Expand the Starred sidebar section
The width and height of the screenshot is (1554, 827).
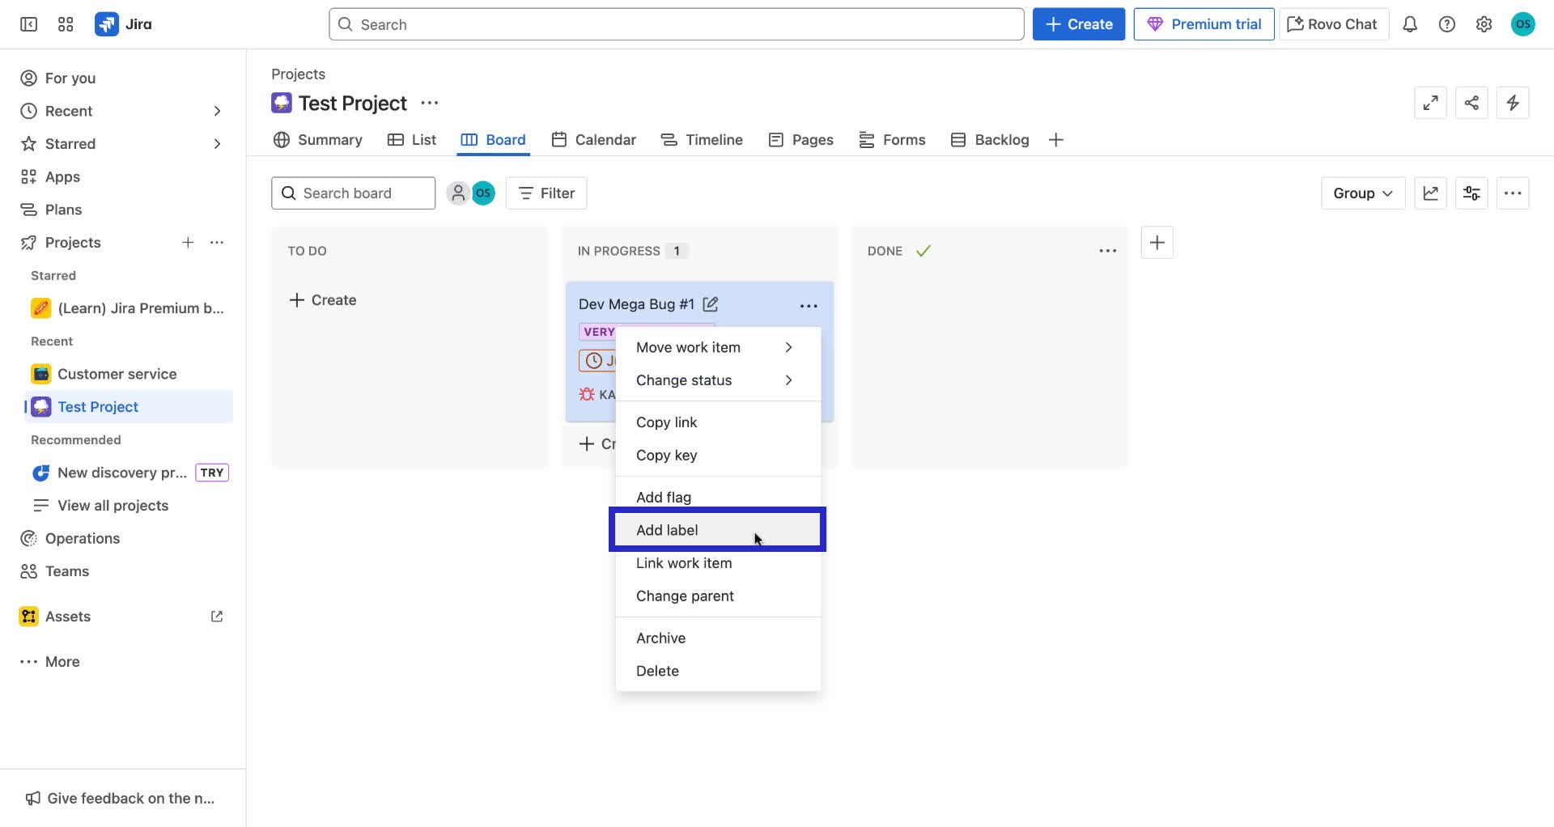click(217, 143)
